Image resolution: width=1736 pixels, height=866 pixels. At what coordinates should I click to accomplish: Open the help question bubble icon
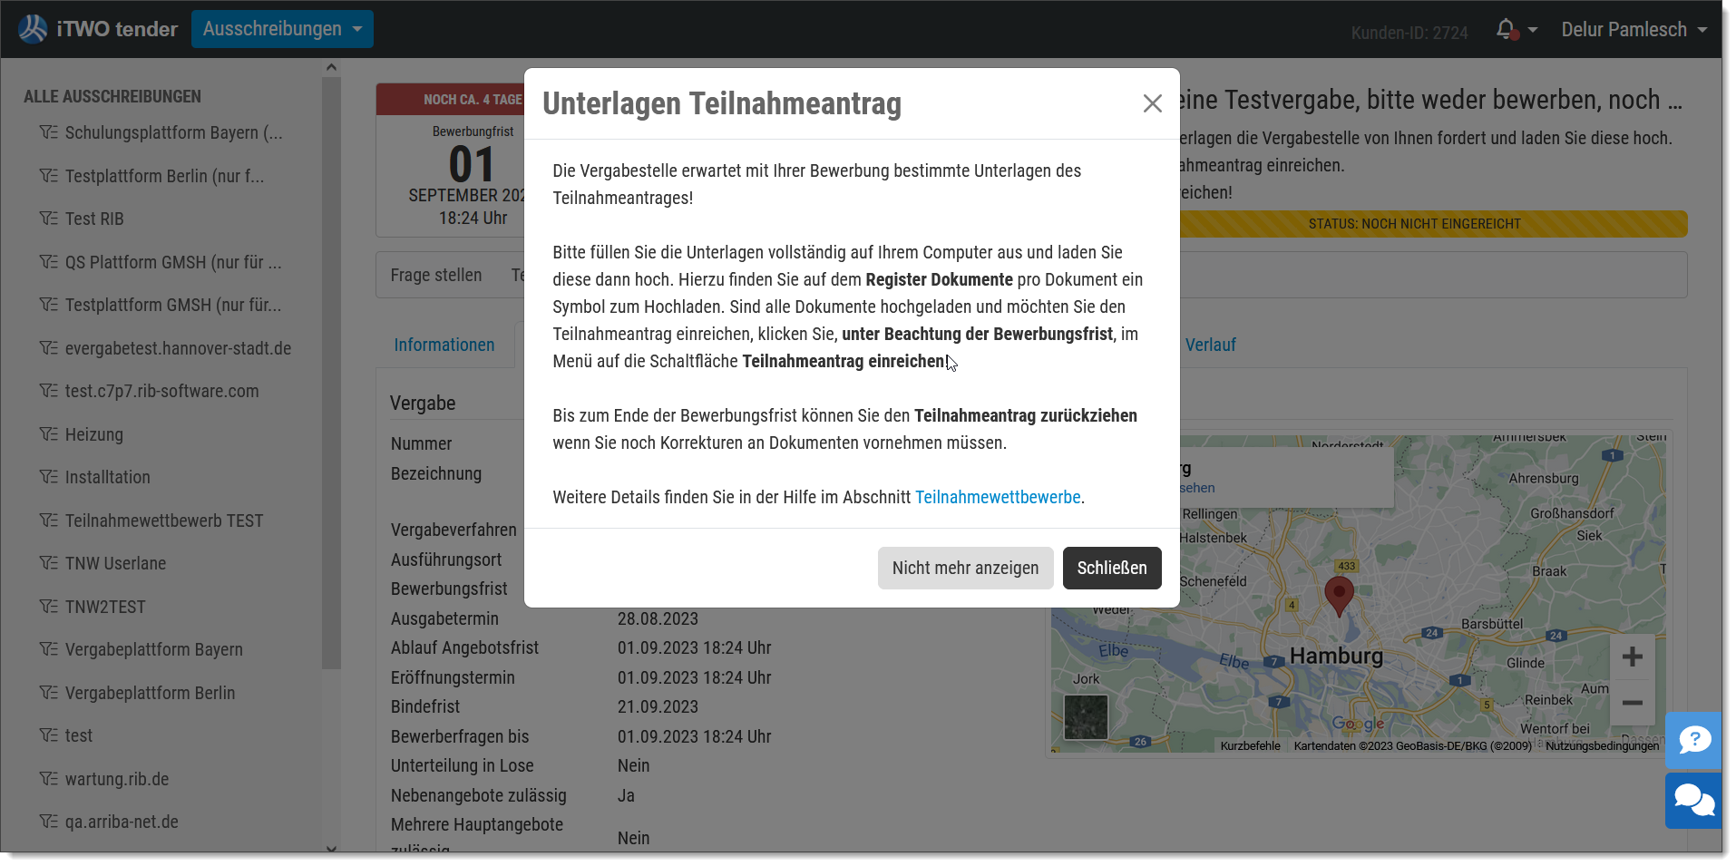pyautogui.click(x=1693, y=740)
